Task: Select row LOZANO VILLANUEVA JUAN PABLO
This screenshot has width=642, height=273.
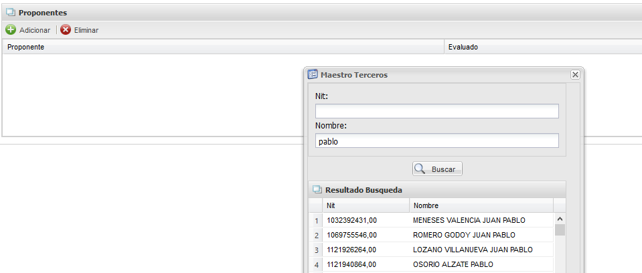Action: [x=473, y=250]
